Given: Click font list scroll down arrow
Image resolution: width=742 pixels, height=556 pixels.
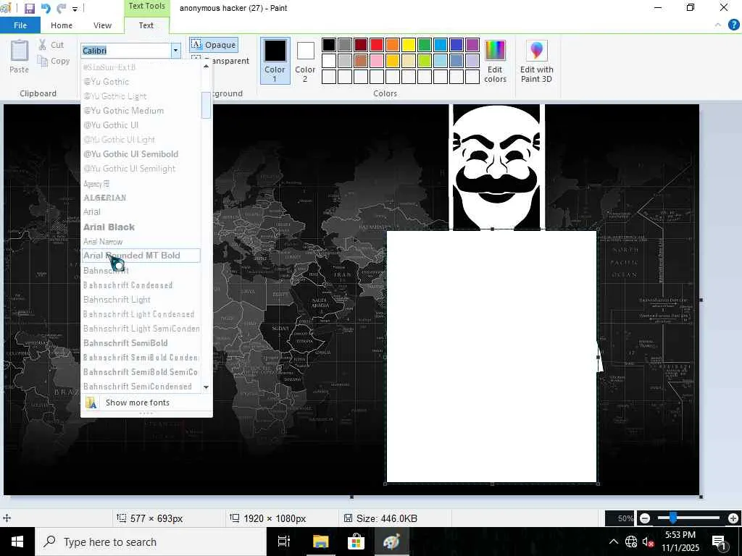Looking at the screenshot, I should [x=206, y=387].
